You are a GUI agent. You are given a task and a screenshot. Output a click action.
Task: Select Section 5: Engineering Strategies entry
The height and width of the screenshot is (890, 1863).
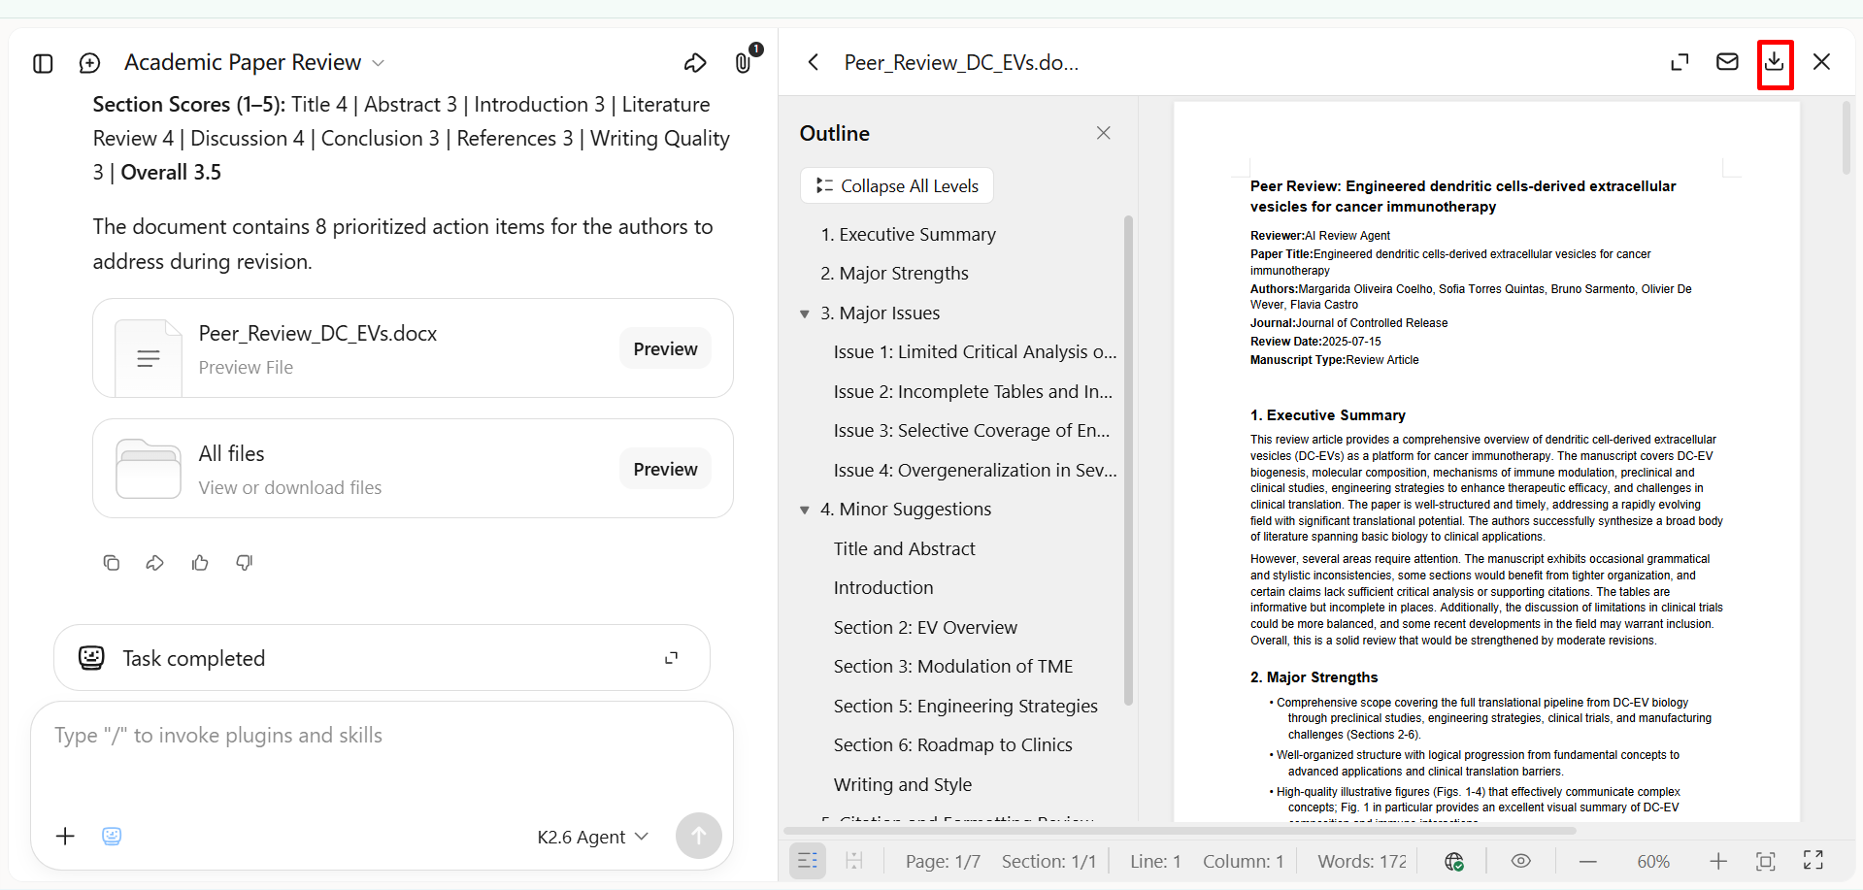click(x=965, y=706)
